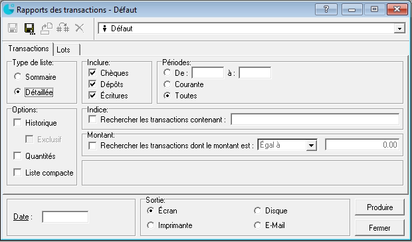Click the question mark help button
412x242 pixels.
326,9
